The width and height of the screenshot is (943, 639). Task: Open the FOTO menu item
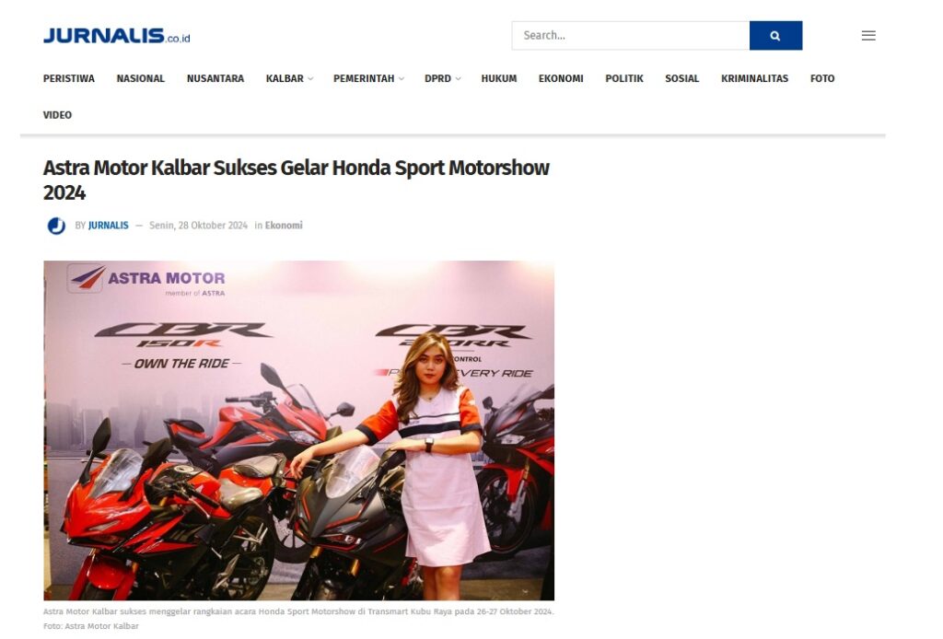(822, 79)
